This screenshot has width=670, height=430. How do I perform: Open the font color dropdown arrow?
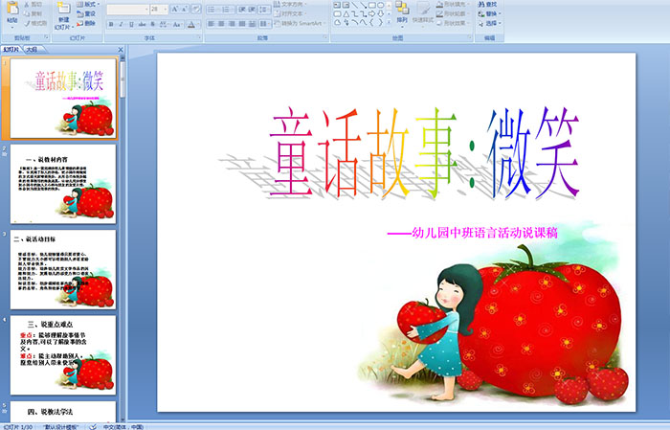[198, 24]
